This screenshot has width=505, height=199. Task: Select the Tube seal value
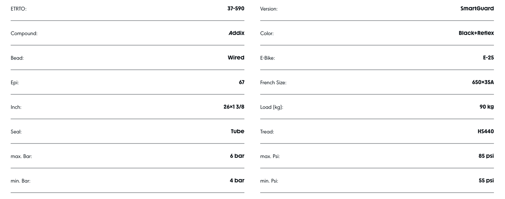pyautogui.click(x=237, y=132)
